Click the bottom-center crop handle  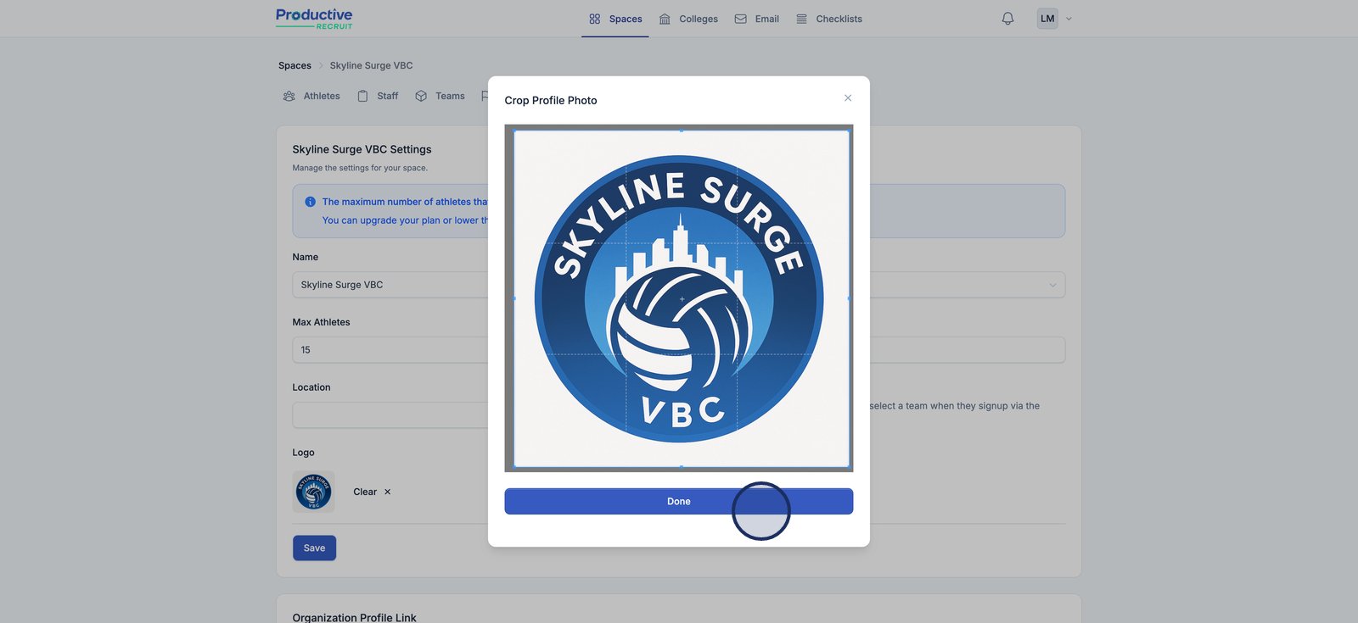pos(681,466)
